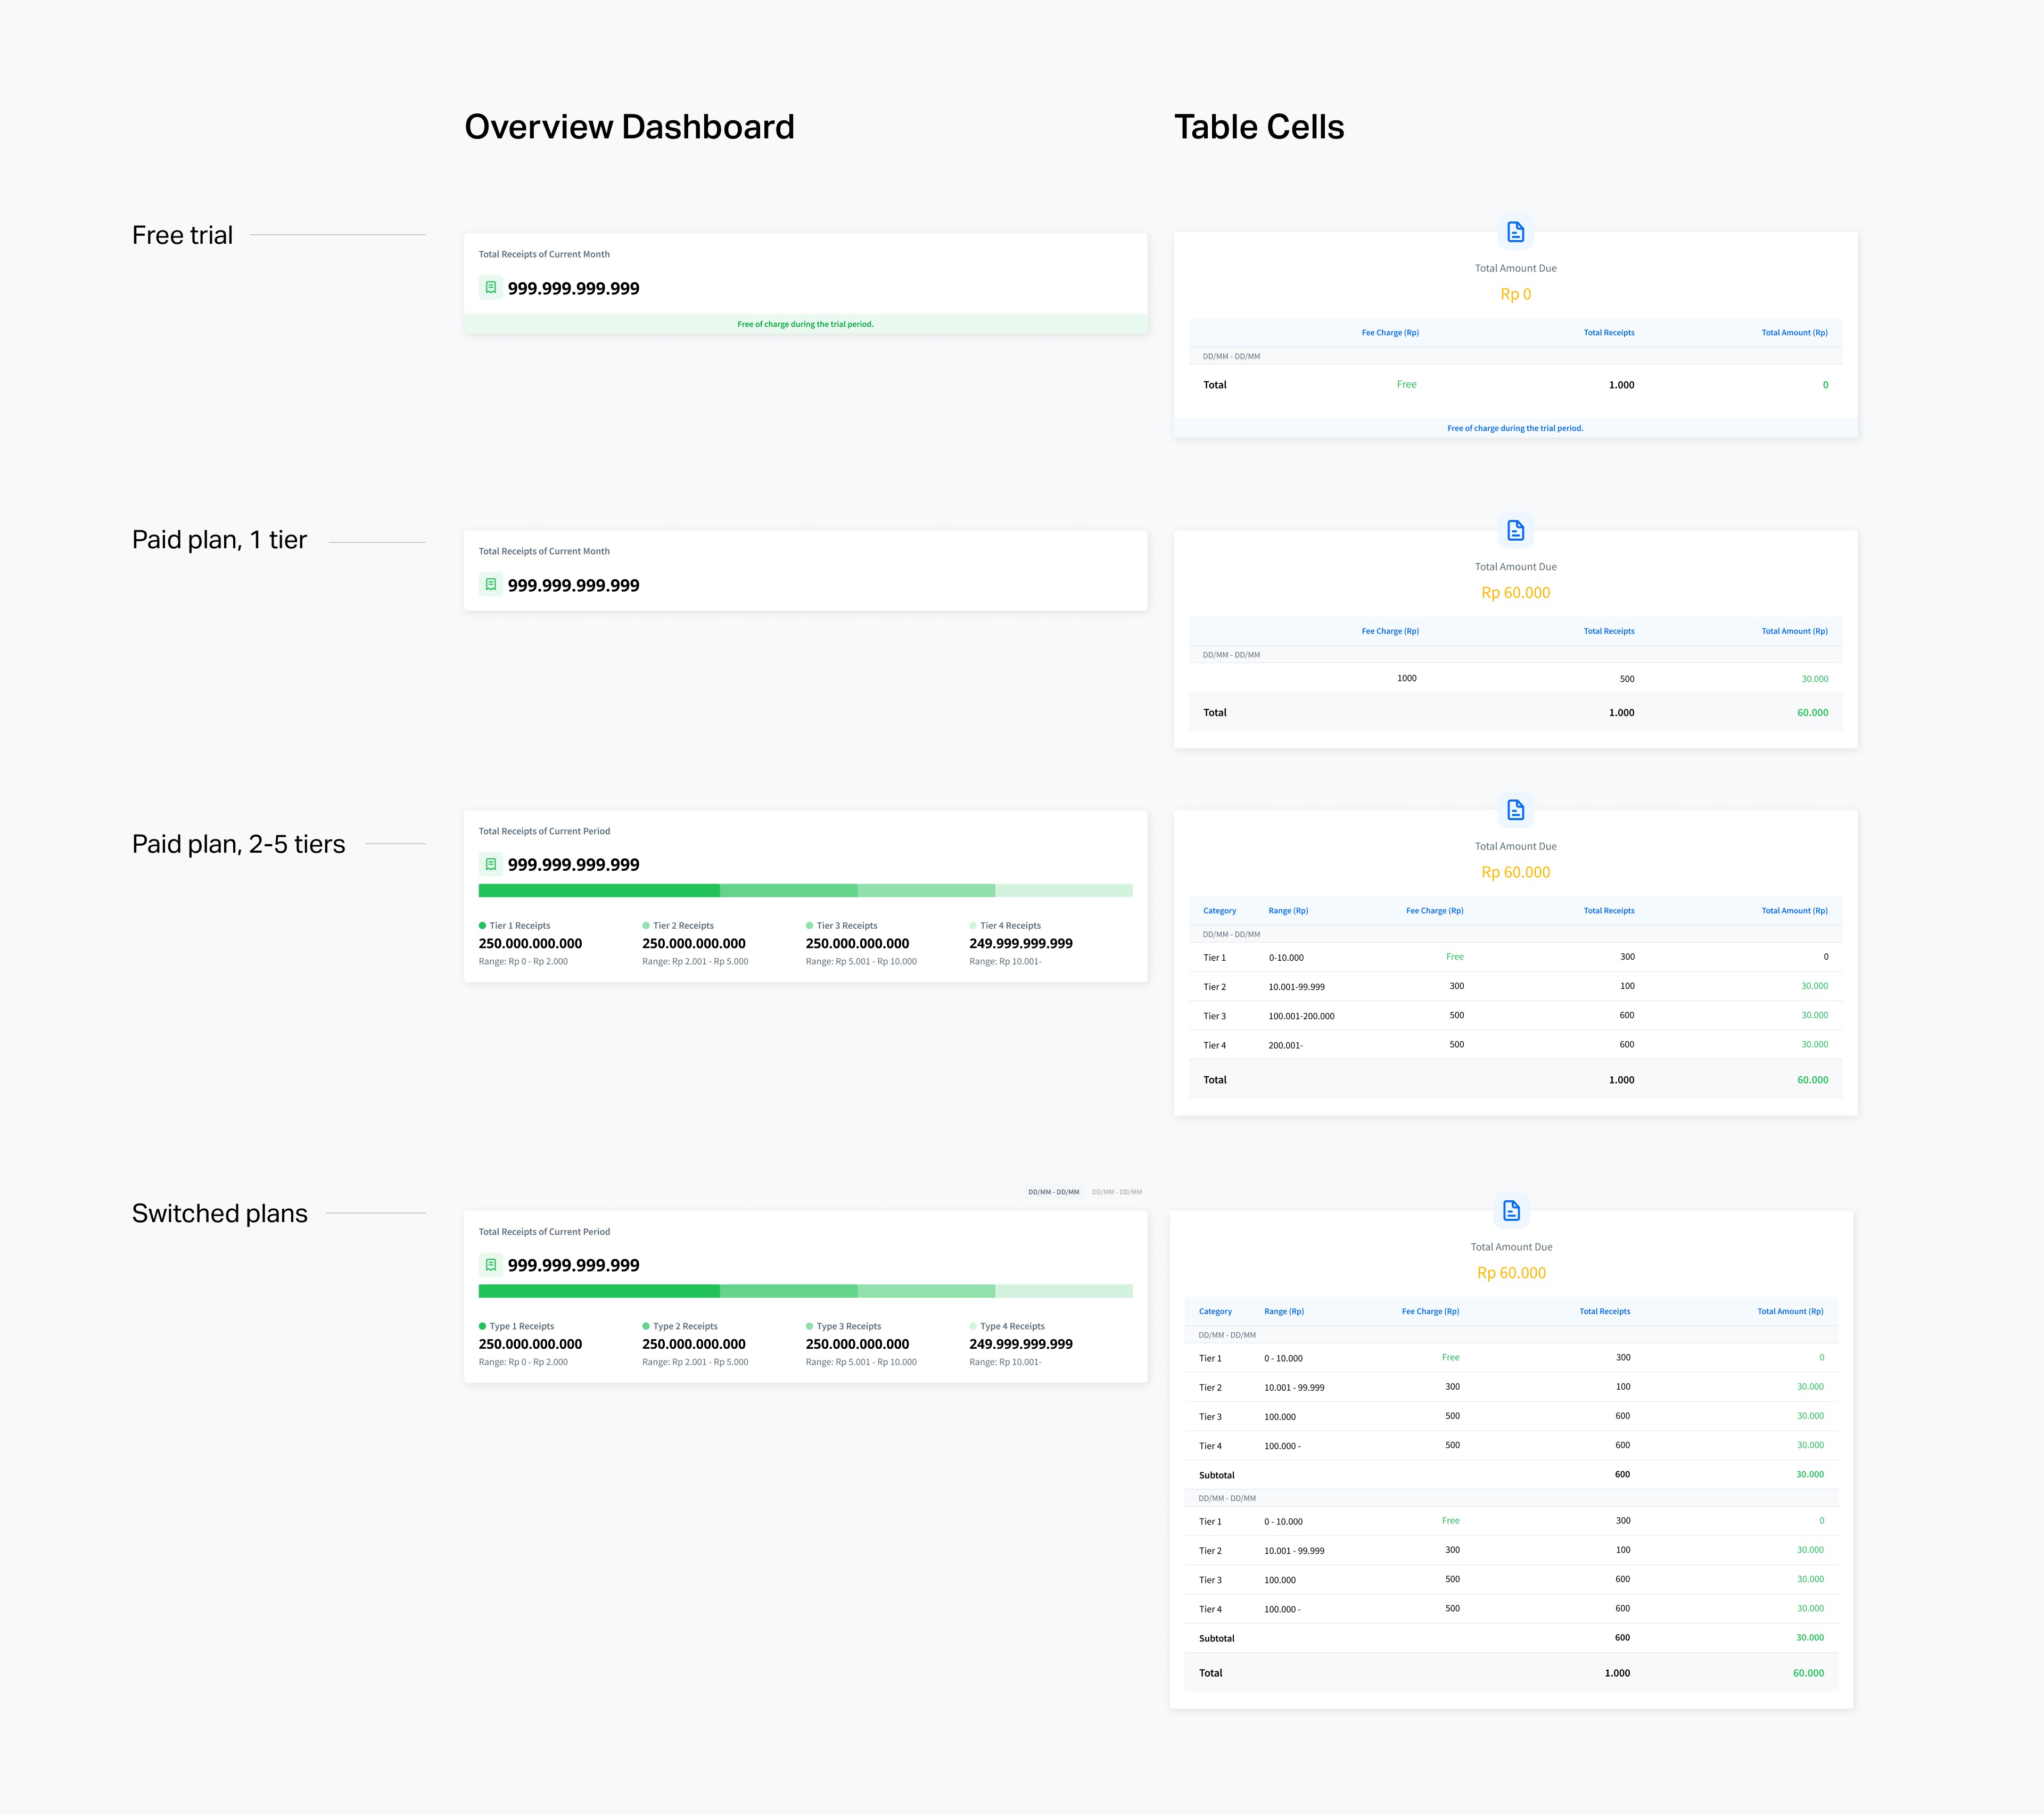The width and height of the screenshot is (2044, 1815).
Task: Click the pale dot beside Type 4 Receipts
Action: (x=973, y=1326)
